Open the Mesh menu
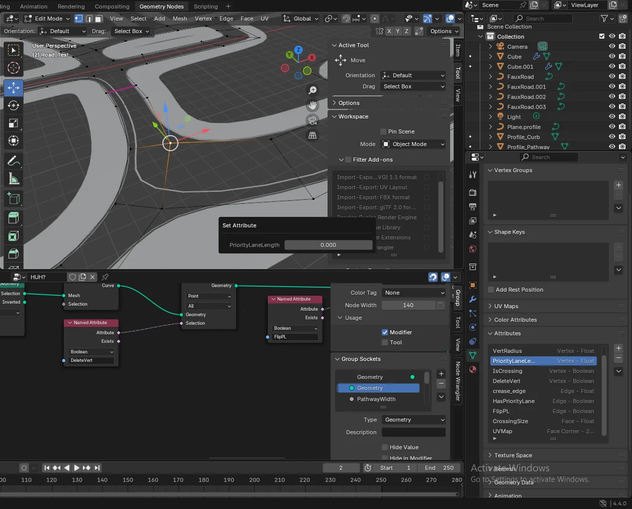Viewport: 632px width, 509px height. (x=180, y=19)
